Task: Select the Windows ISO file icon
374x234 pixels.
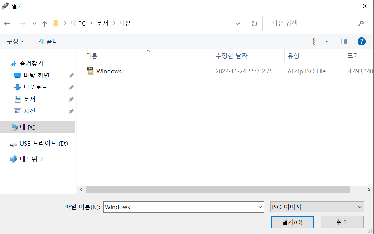Action: 89,71
